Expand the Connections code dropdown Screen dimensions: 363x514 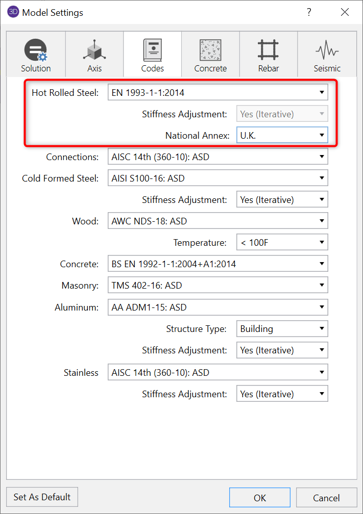[x=217, y=157]
